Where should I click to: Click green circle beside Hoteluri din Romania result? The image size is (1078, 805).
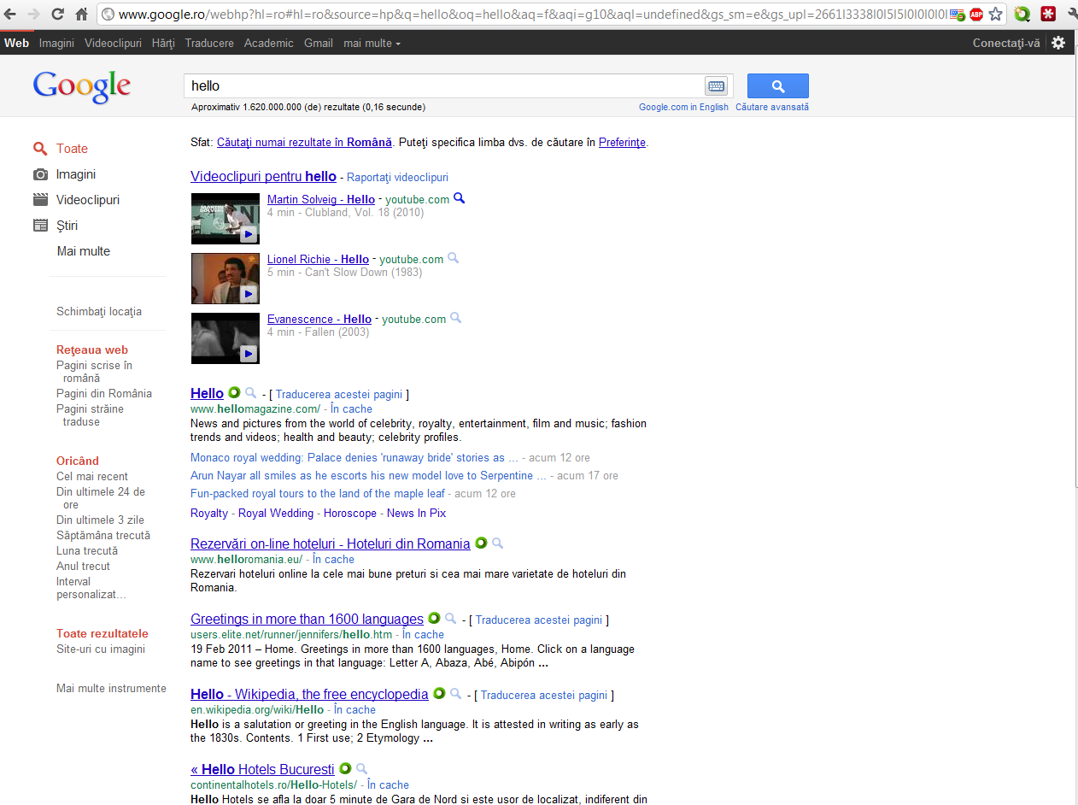481,543
